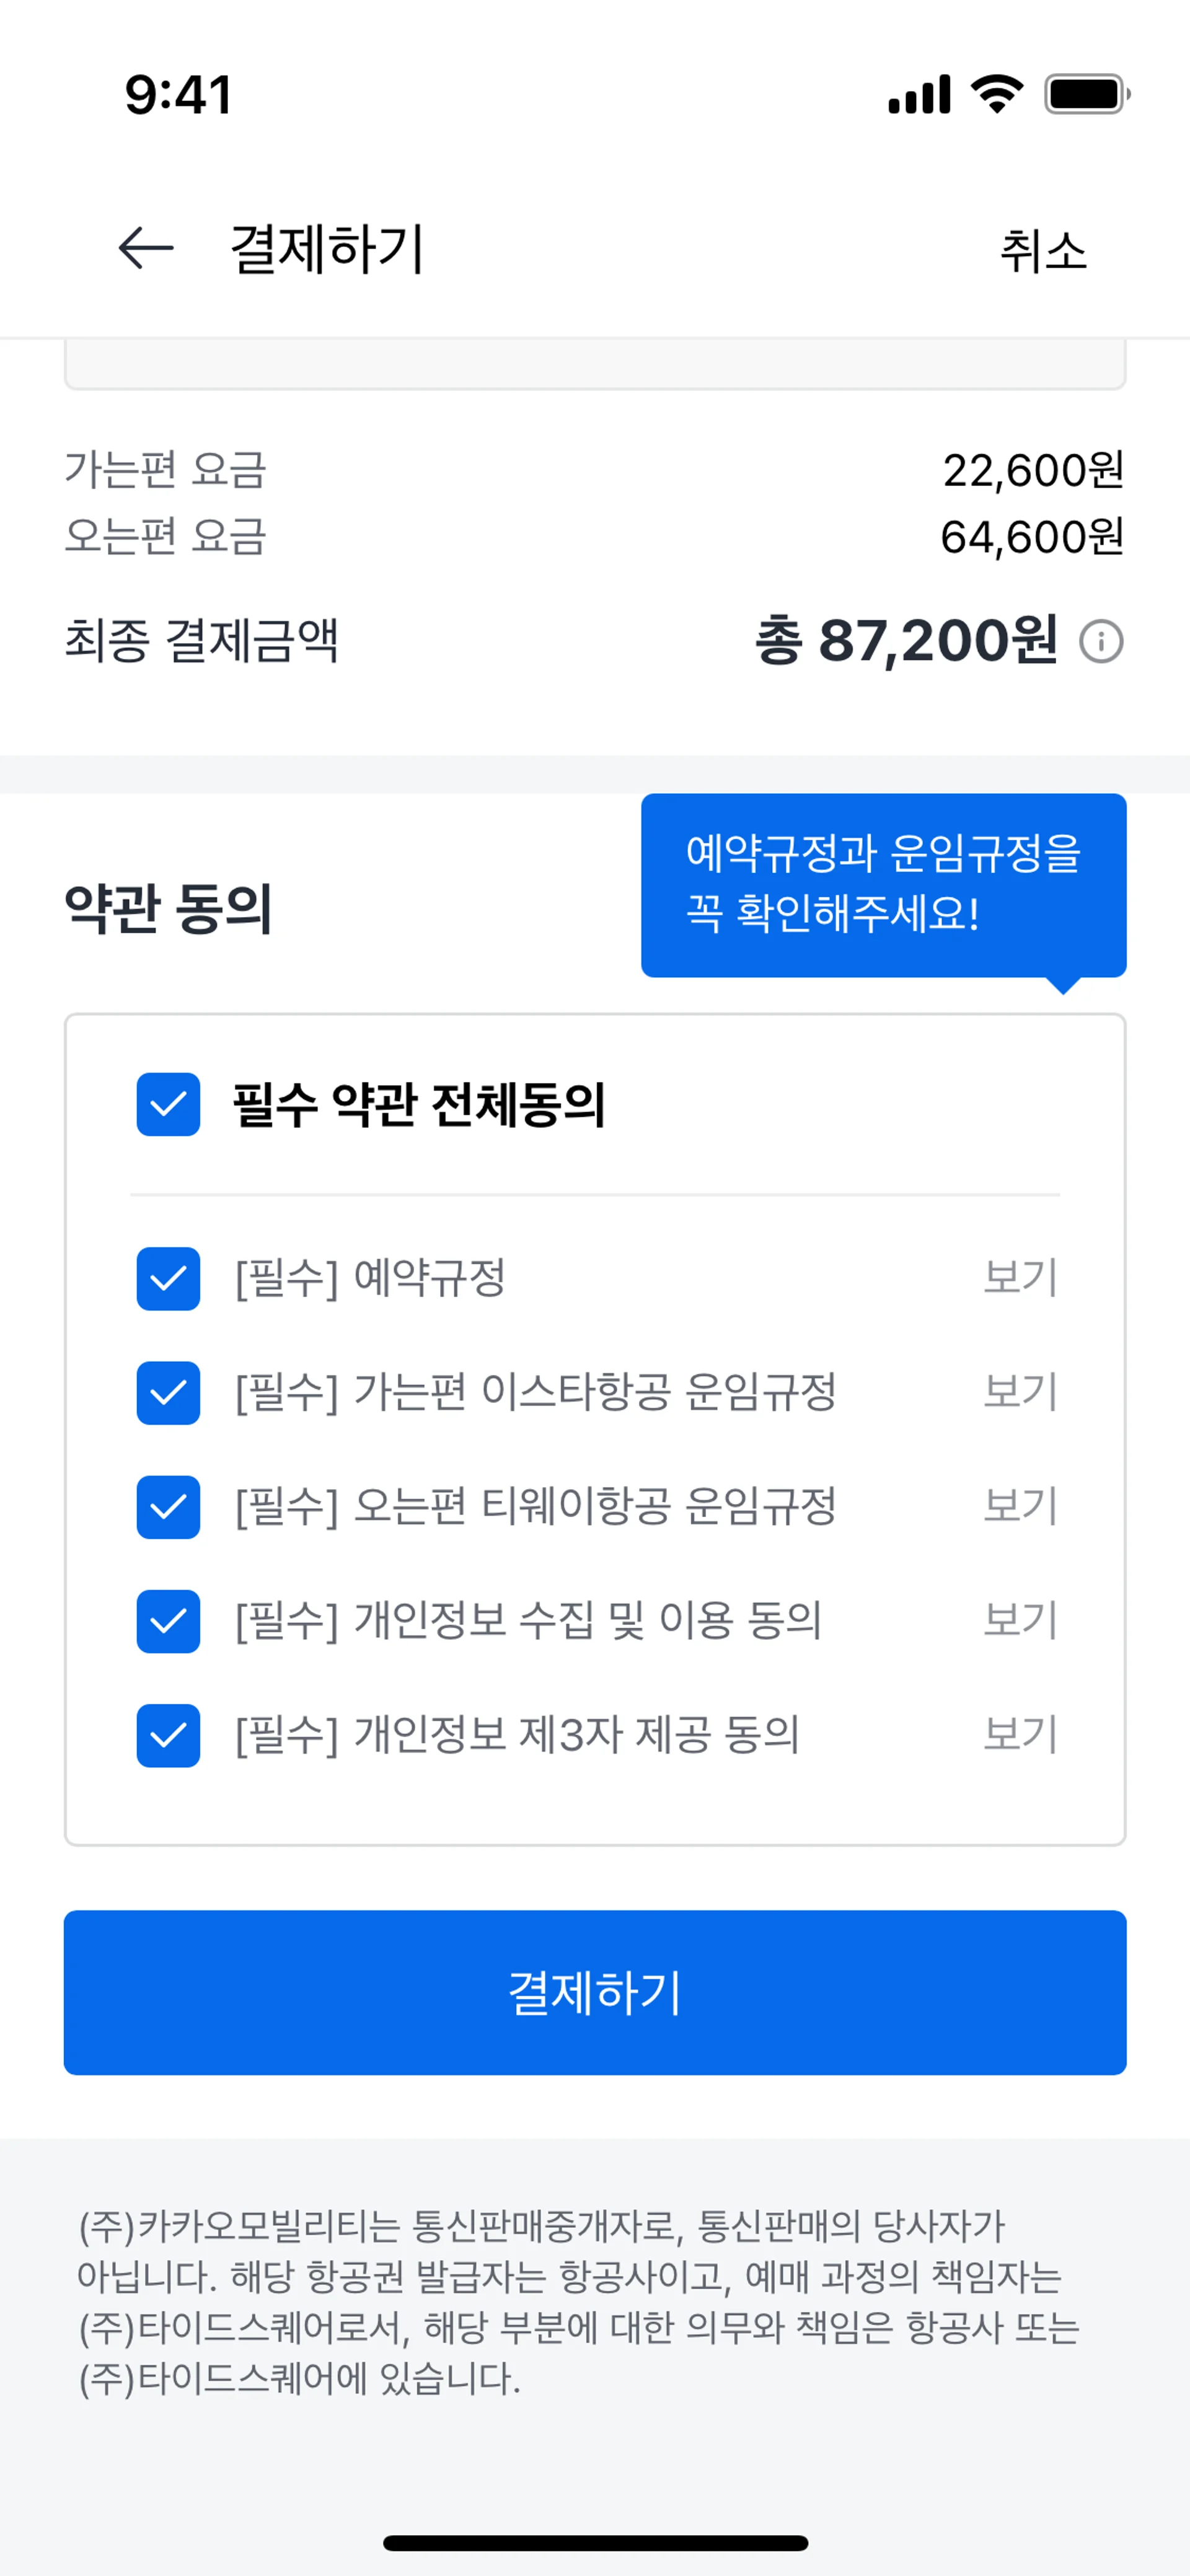The image size is (1190, 2576).
Task: Open 보기 for 가는편 이스타항공 운임규정
Action: click(1020, 1392)
